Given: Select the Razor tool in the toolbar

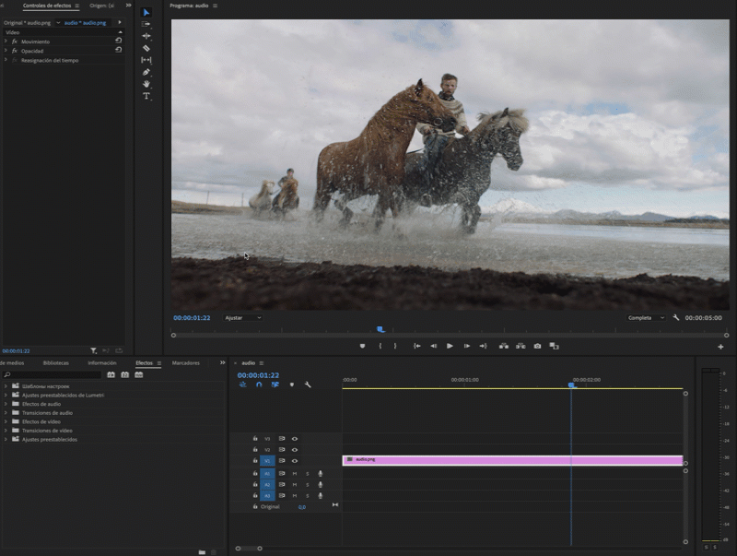Looking at the screenshot, I should point(146,48).
